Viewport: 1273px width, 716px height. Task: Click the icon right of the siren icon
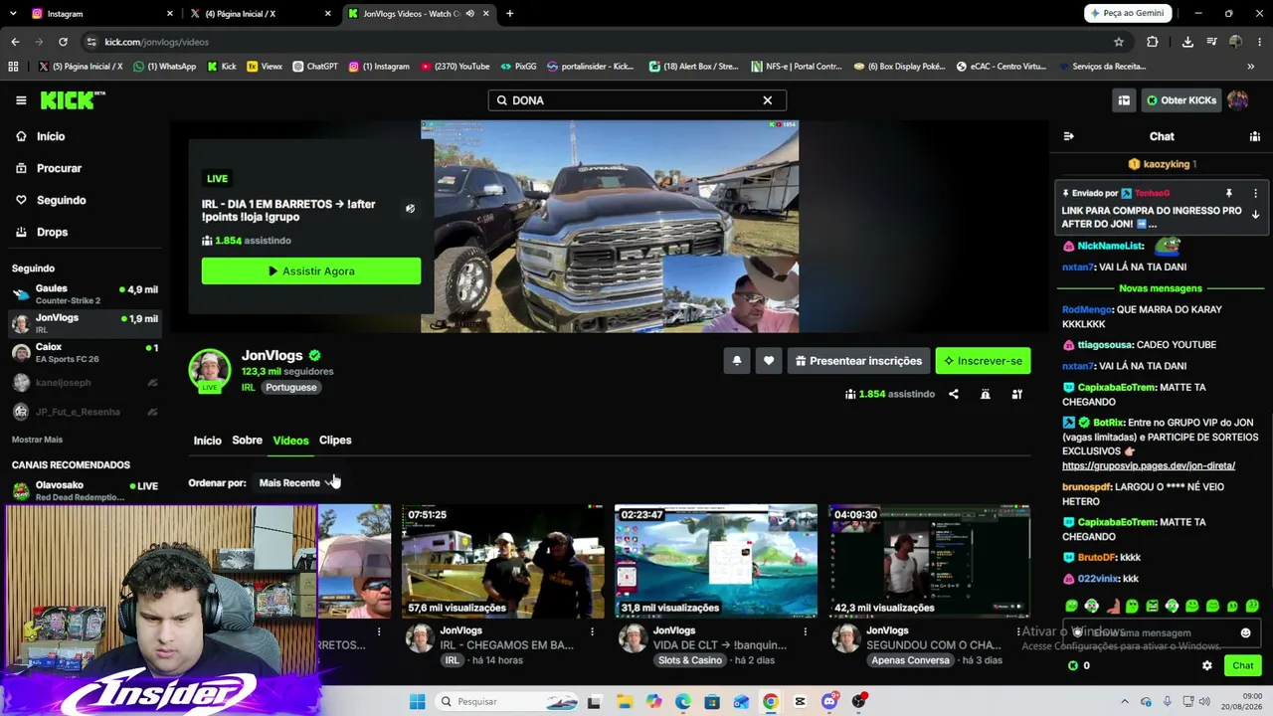pos(1016,394)
